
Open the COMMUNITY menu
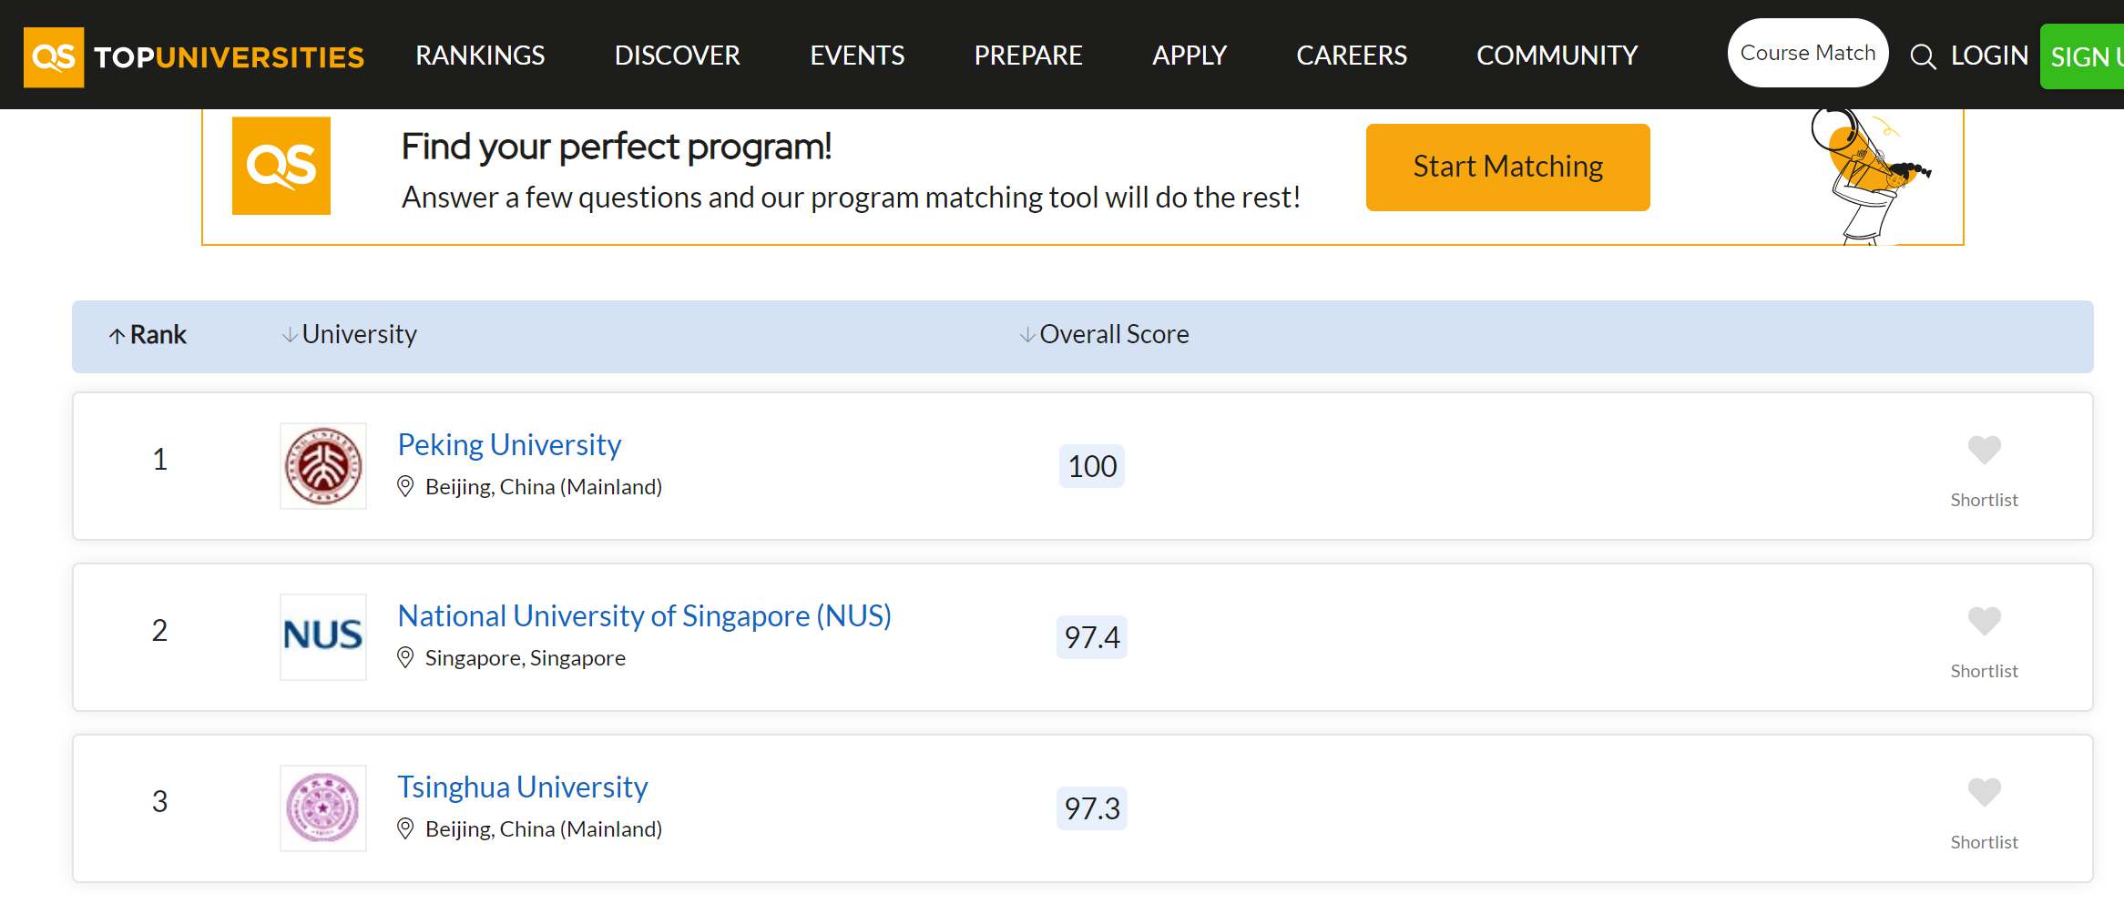[x=1557, y=56]
